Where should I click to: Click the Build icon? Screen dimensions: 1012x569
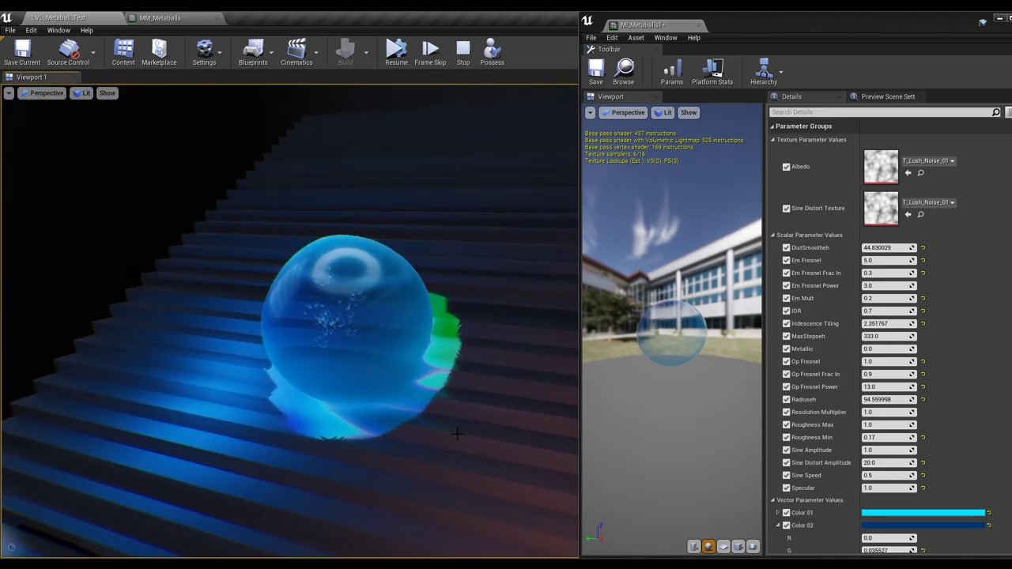[346, 53]
